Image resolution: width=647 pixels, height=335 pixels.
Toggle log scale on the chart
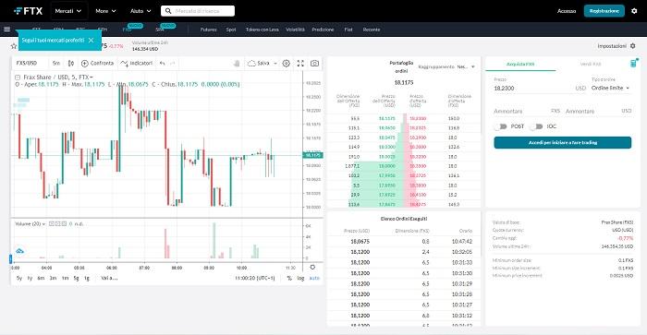click(x=300, y=278)
